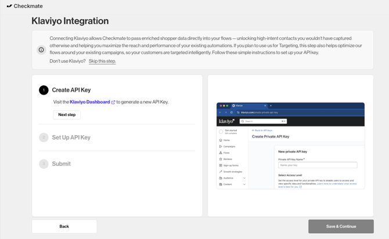The width and height of the screenshot is (389, 239).
Task: Click the Save & Continue button
Action: tap(341, 226)
